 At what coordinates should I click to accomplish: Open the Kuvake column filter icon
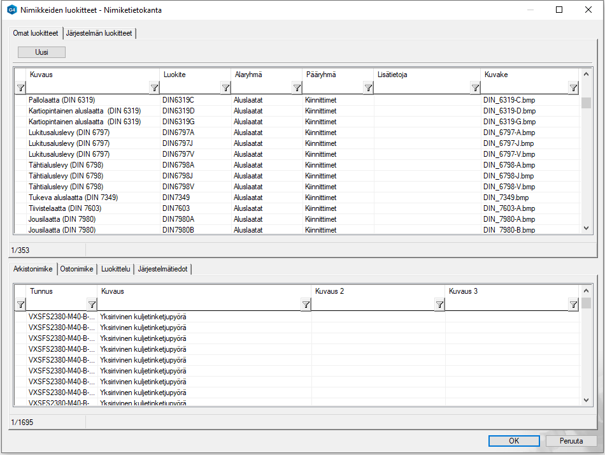tap(573, 88)
